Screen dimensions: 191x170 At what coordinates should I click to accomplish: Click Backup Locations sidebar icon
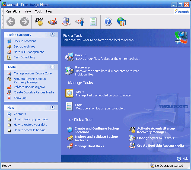coord(9,41)
